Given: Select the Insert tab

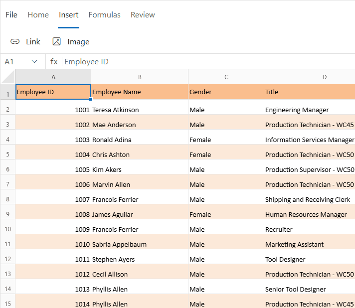Looking at the screenshot, I should (x=68, y=15).
